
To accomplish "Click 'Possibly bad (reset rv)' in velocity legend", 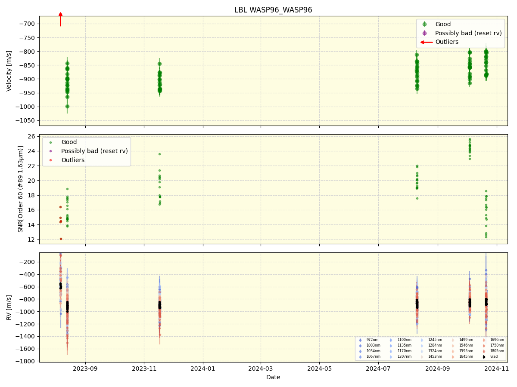I will tap(468, 33).
